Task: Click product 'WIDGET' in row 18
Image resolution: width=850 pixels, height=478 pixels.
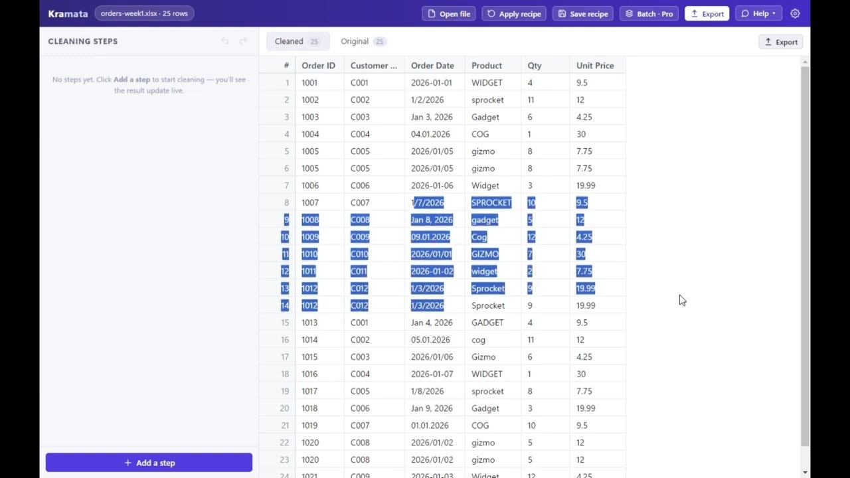Action: [x=493, y=374]
